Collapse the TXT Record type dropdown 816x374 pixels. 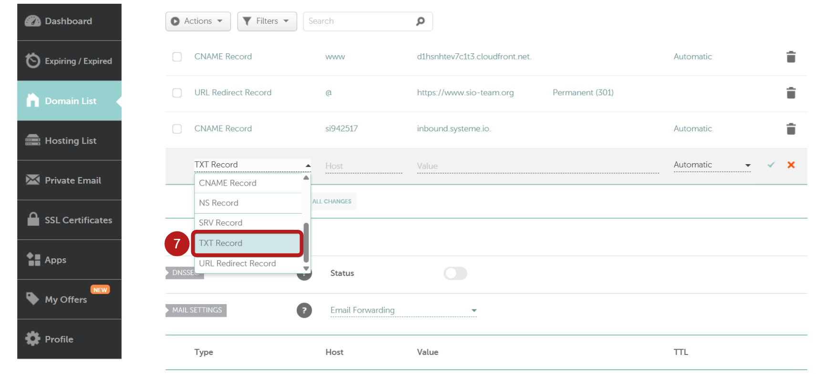point(253,165)
